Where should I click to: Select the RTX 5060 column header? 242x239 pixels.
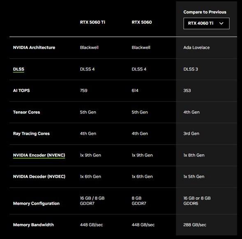142,22
